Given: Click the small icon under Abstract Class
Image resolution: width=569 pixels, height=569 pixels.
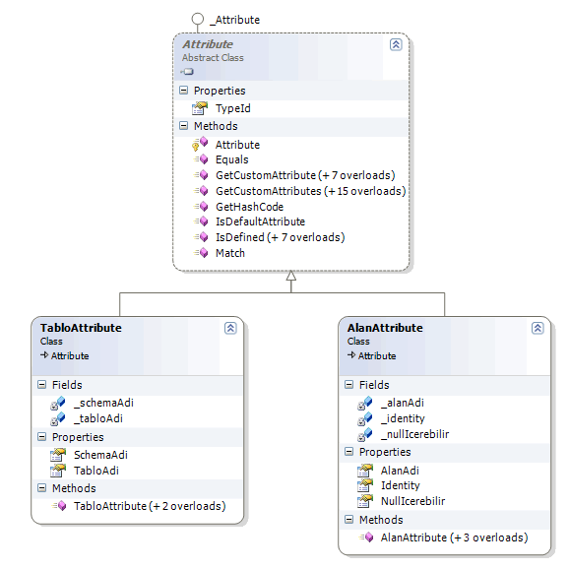Looking at the screenshot, I should pyautogui.click(x=187, y=72).
